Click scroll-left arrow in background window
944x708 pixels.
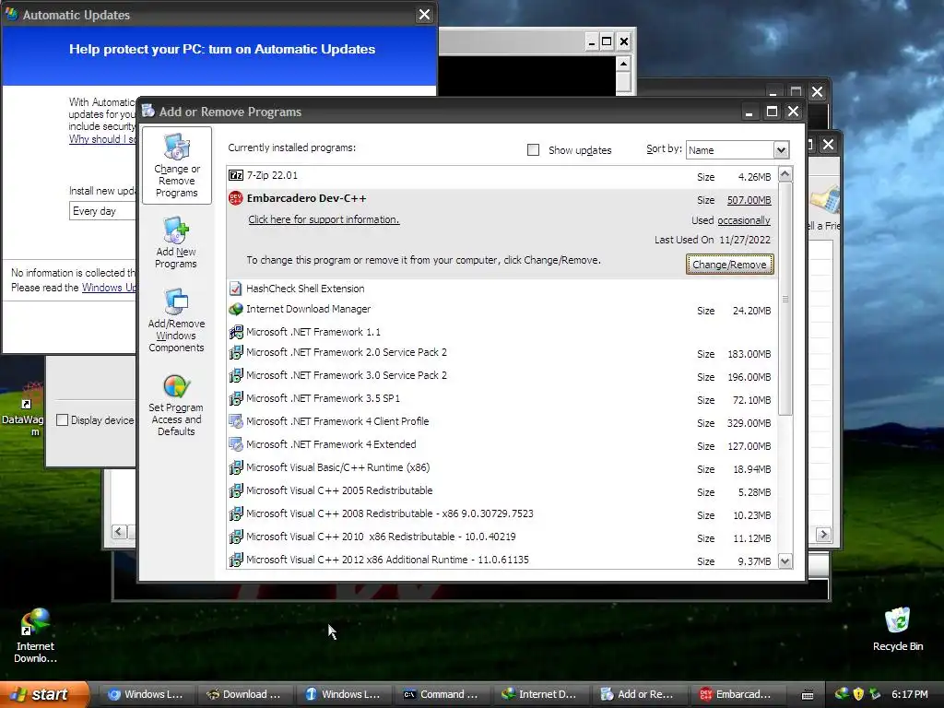click(119, 532)
